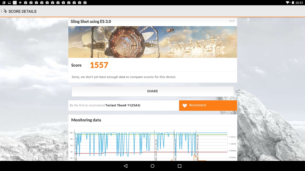Tap the Android Back navigation button
Screen dimensions: 305x171
pyautogui.click(x=126, y=166)
